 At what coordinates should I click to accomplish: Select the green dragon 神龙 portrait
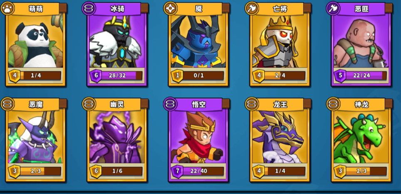[x=361, y=136]
